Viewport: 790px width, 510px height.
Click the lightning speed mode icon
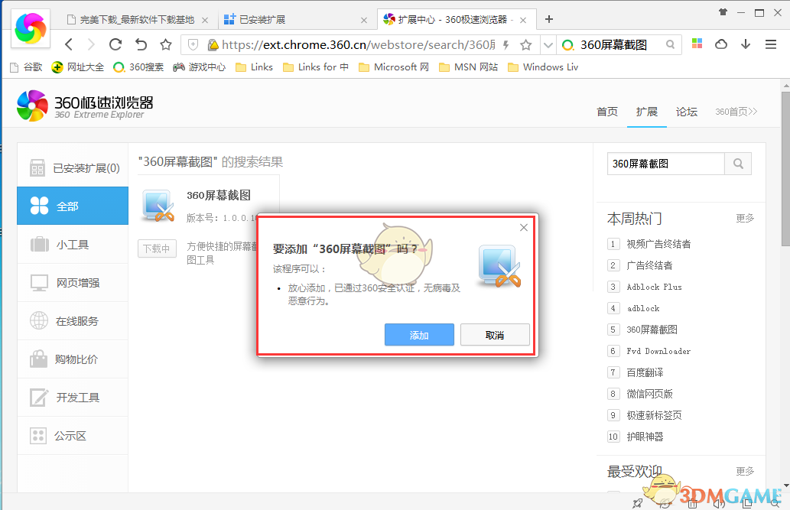click(x=506, y=45)
